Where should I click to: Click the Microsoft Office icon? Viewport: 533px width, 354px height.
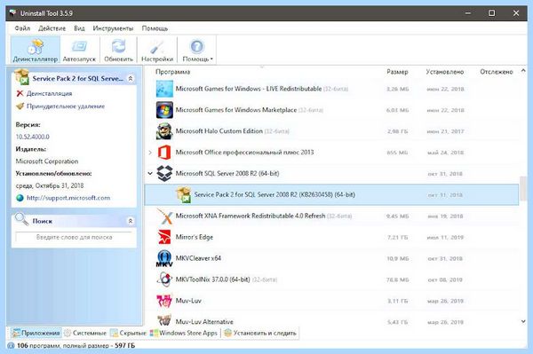pyautogui.click(x=164, y=153)
